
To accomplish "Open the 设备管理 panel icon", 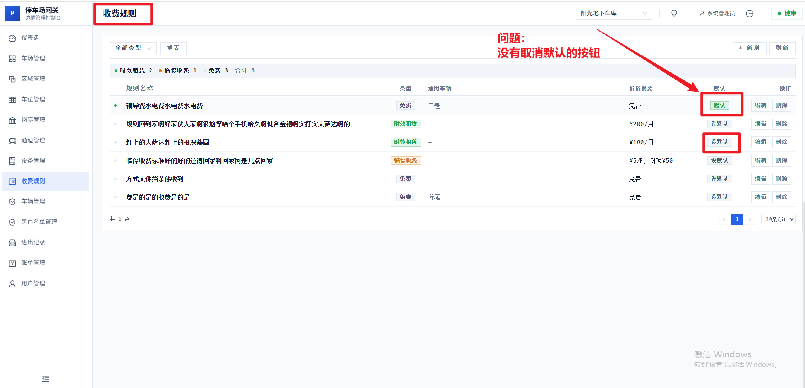I will [12, 161].
